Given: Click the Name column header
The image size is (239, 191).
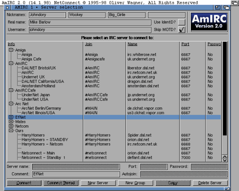Looking at the screenshot, I should click(x=133, y=44).
